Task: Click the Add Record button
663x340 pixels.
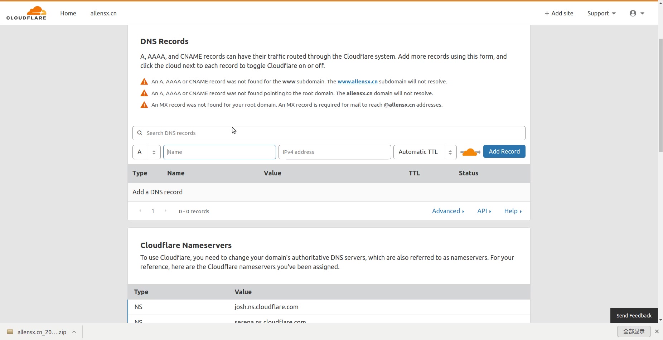Action: 504,151
